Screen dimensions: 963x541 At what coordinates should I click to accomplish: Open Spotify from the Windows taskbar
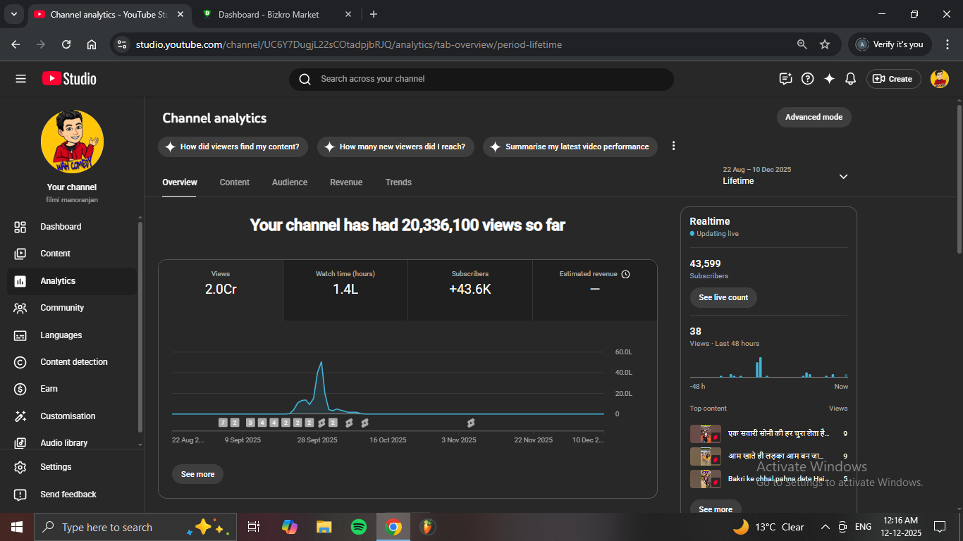pyautogui.click(x=358, y=527)
